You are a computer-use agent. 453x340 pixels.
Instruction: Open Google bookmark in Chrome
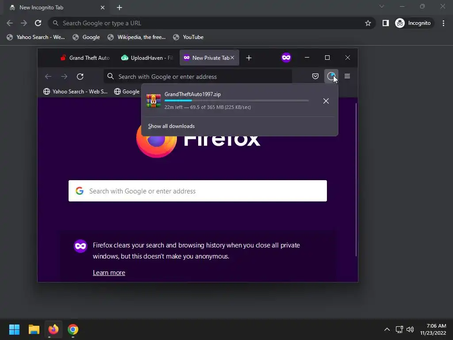point(86,37)
